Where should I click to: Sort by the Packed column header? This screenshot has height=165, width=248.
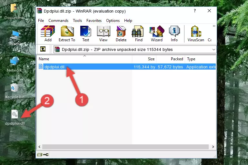coord(171,59)
